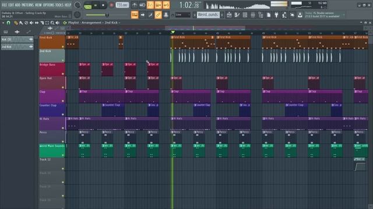This screenshot has height=209, width=373.
Task: Click the download update icon
Action: (300, 15)
